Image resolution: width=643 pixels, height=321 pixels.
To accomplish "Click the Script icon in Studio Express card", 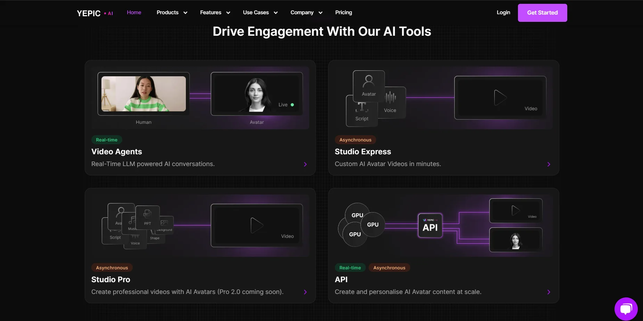I will (x=362, y=111).
